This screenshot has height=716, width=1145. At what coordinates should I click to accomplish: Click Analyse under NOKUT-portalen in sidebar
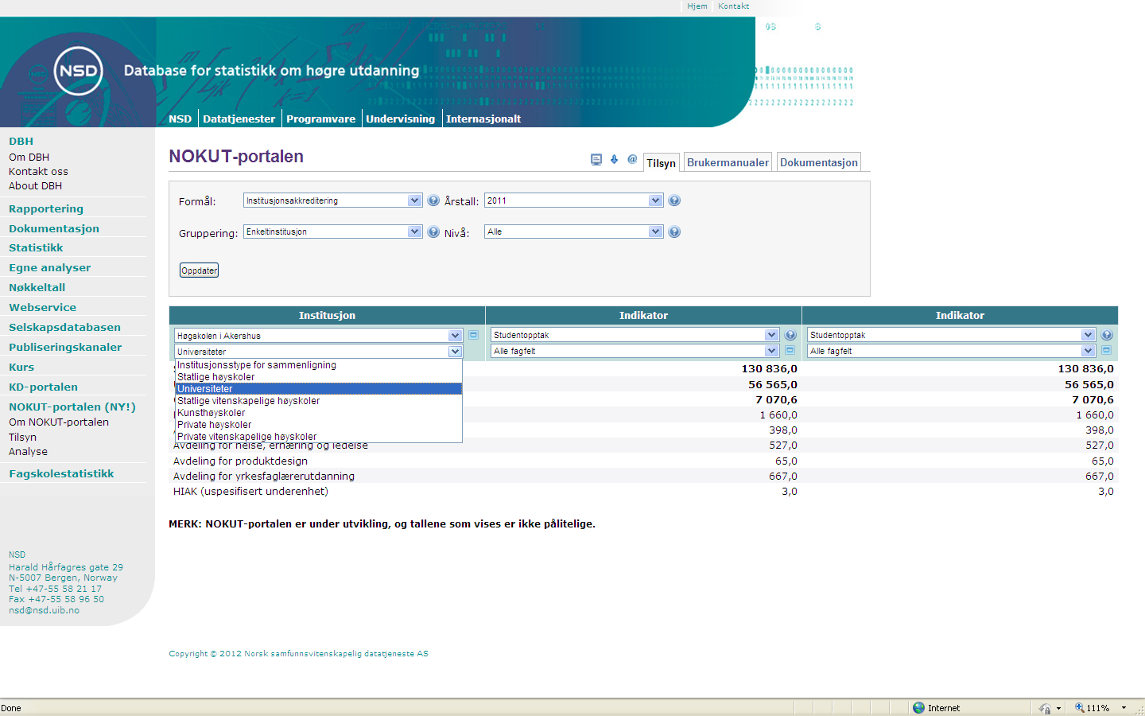tap(28, 451)
